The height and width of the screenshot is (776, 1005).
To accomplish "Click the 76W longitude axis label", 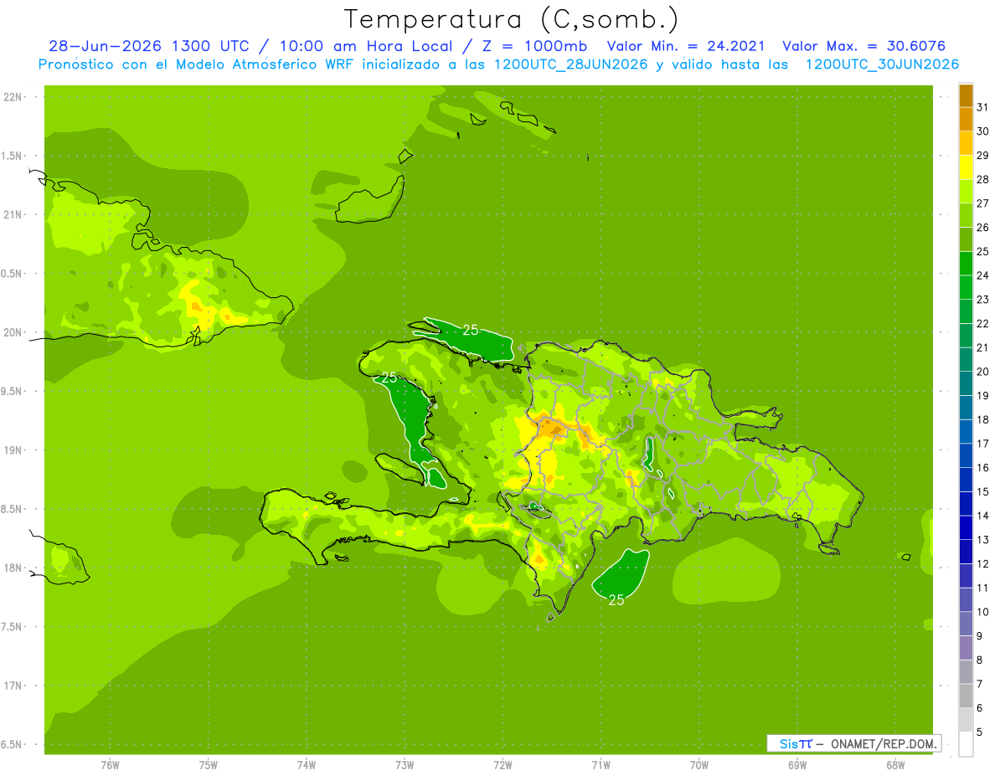I will [110, 763].
